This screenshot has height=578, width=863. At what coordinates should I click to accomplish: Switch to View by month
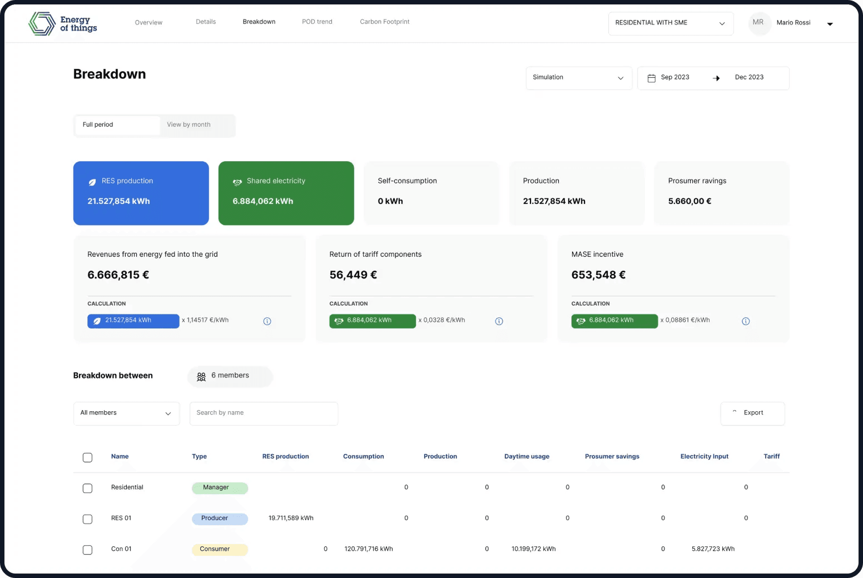coord(189,124)
